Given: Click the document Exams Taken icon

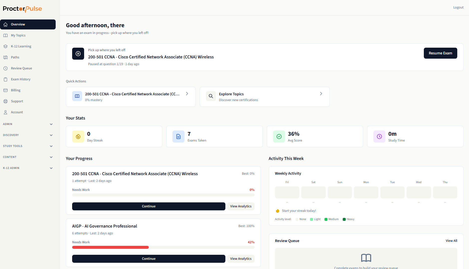Looking at the screenshot, I should click(x=178, y=136).
